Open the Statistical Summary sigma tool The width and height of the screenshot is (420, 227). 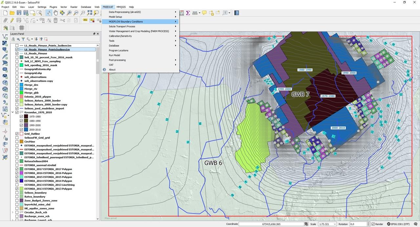tap(188, 13)
